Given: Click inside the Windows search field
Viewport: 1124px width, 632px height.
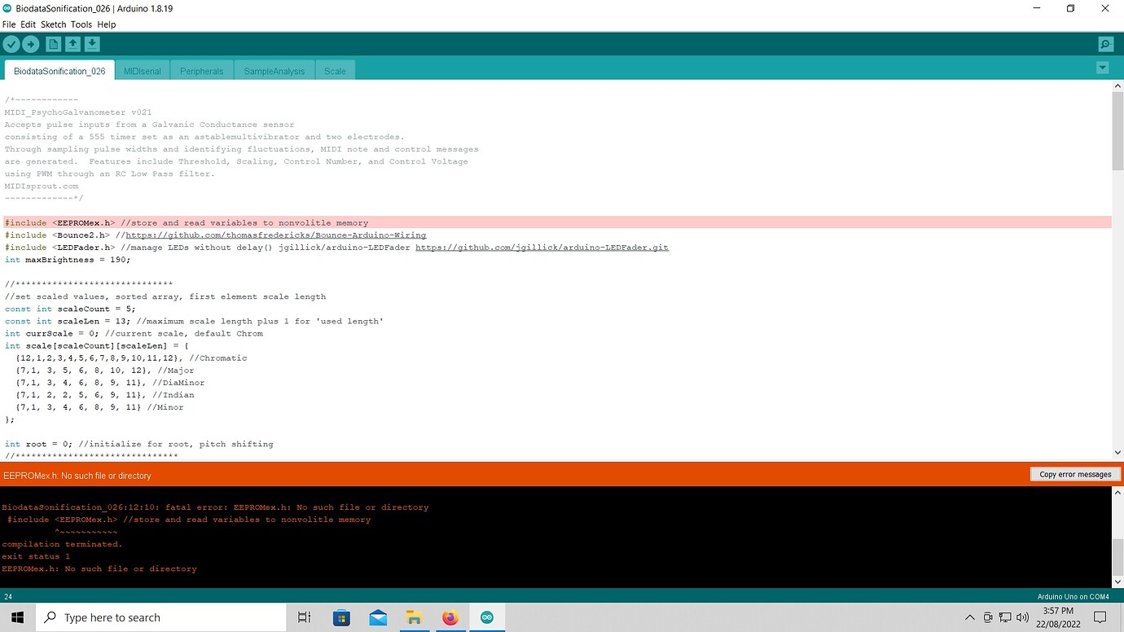Looking at the screenshot, I should pyautogui.click(x=163, y=617).
